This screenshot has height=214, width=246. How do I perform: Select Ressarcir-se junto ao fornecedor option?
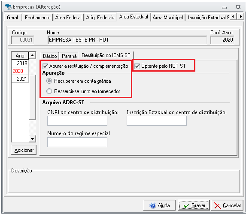[x=49, y=91]
